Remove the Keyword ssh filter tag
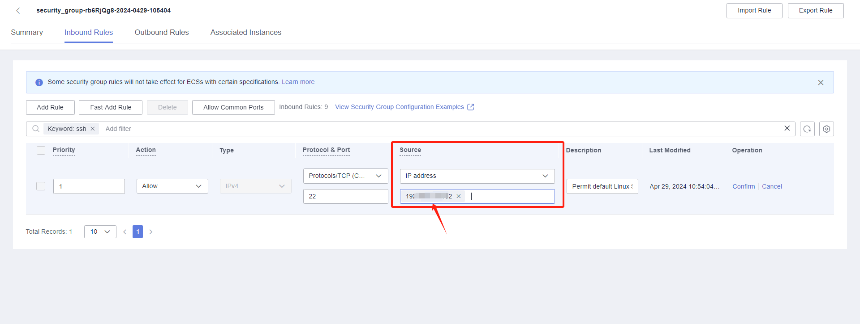The width and height of the screenshot is (860, 324). point(93,129)
